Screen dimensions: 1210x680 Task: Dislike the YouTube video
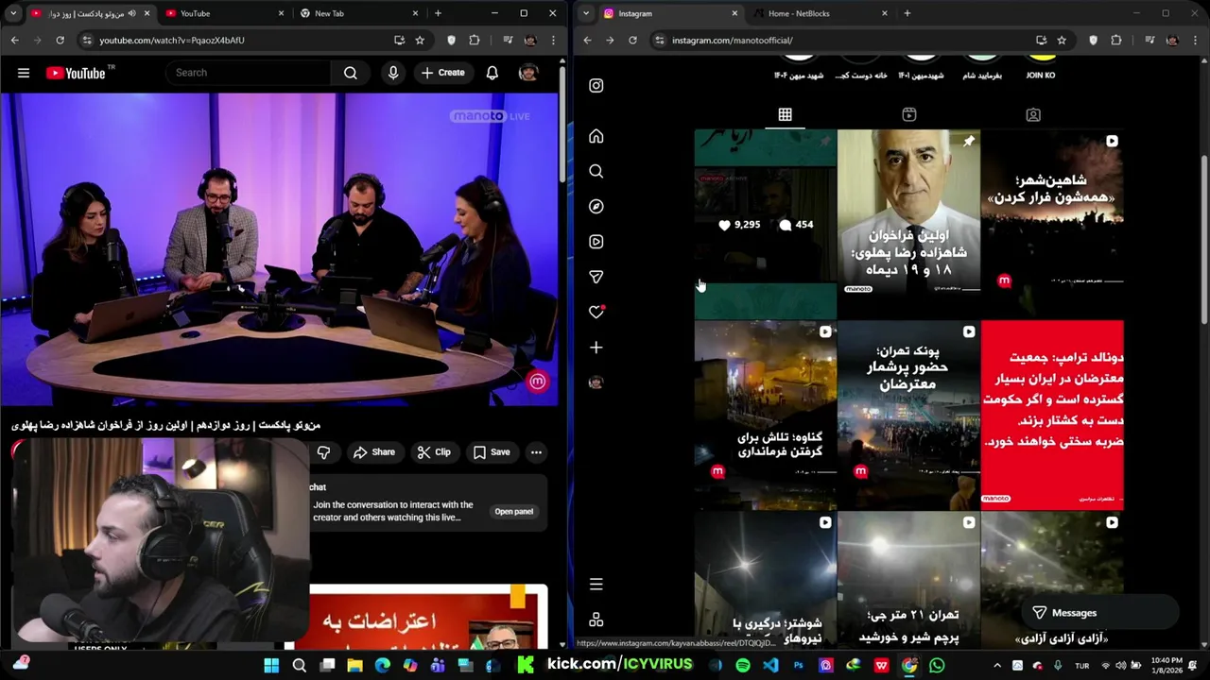(323, 452)
